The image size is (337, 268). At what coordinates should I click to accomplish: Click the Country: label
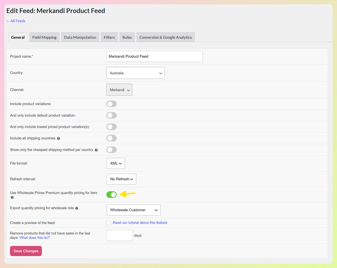tap(16, 73)
